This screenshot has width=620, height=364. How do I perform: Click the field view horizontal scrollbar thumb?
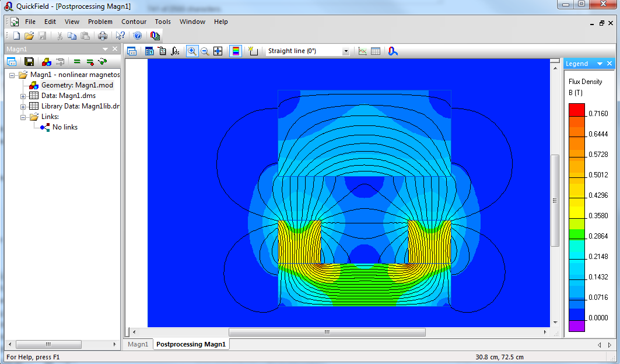tap(327, 332)
